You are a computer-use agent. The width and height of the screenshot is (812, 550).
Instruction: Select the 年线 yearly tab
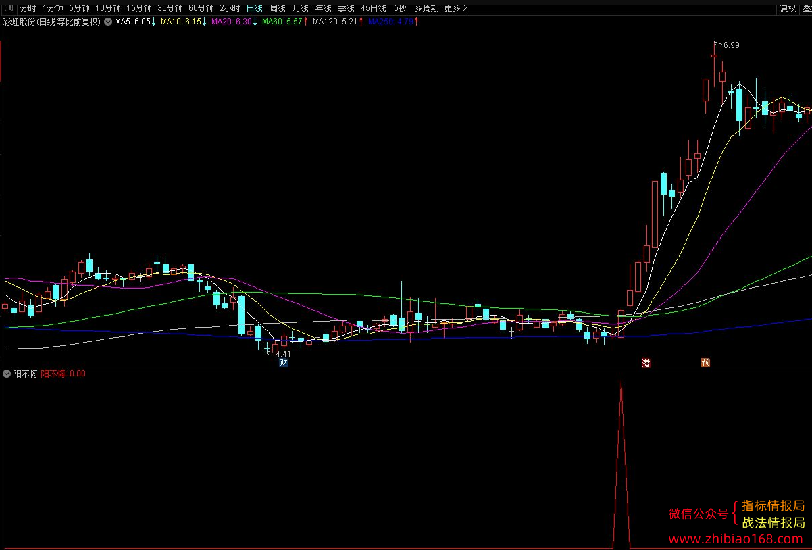[x=324, y=8]
